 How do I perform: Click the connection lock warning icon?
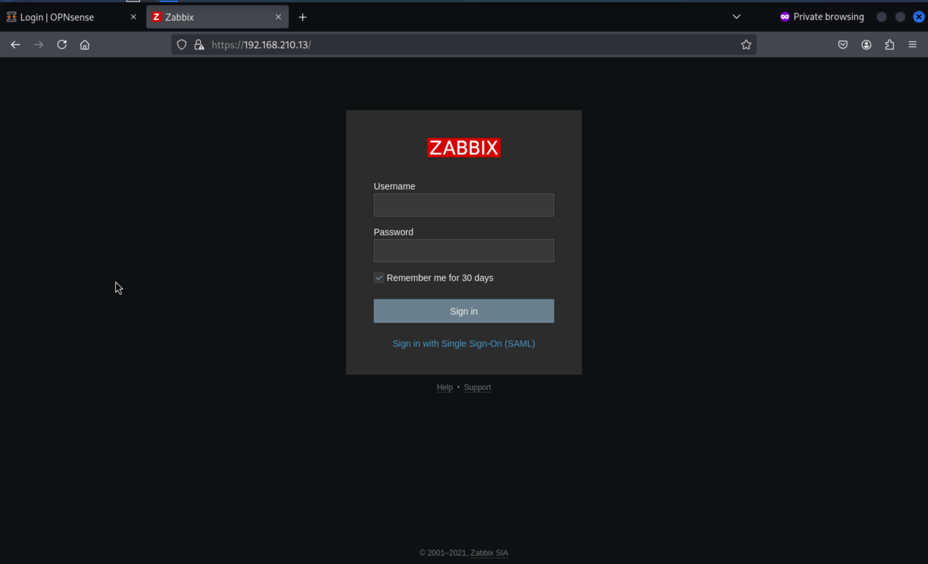point(199,45)
